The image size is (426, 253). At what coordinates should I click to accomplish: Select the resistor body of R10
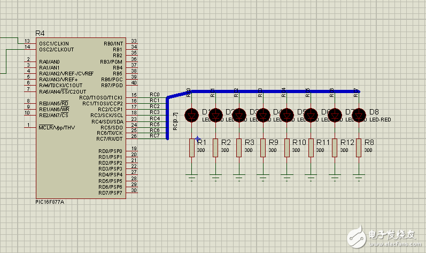point(287,148)
